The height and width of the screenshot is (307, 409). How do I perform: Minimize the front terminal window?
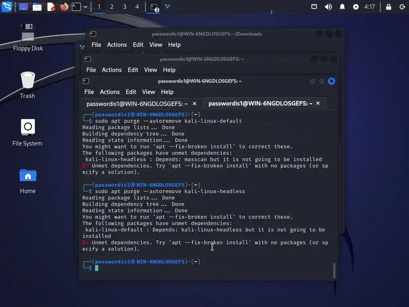tap(312, 81)
